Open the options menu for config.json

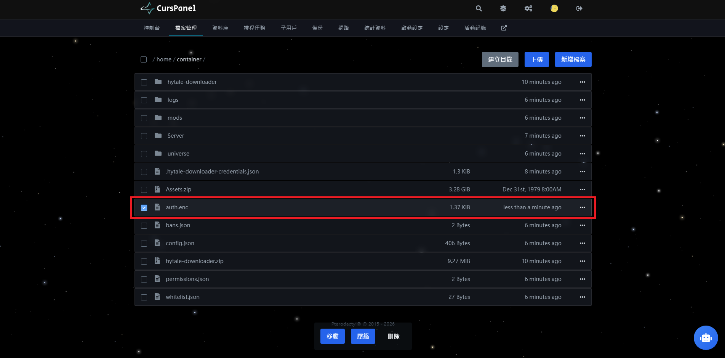pos(582,243)
